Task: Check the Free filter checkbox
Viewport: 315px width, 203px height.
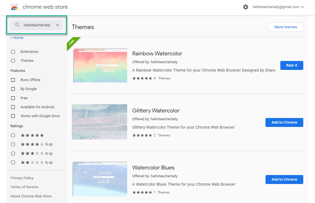Action: click(x=13, y=98)
